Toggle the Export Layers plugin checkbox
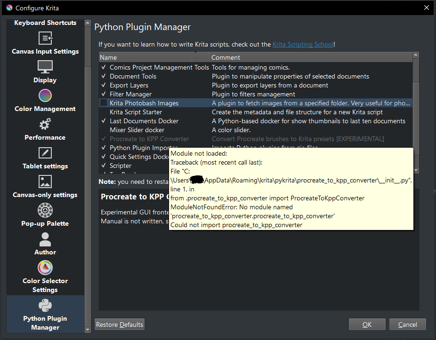 coord(104,85)
